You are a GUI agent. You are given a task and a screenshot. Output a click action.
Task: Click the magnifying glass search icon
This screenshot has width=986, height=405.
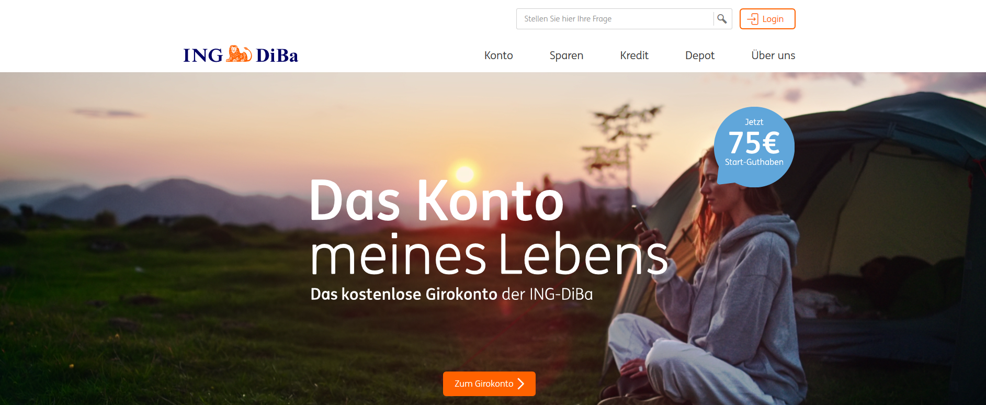pos(722,19)
